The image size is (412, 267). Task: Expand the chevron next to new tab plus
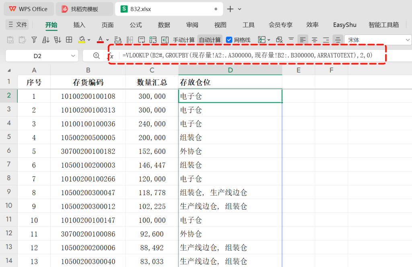point(239,9)
